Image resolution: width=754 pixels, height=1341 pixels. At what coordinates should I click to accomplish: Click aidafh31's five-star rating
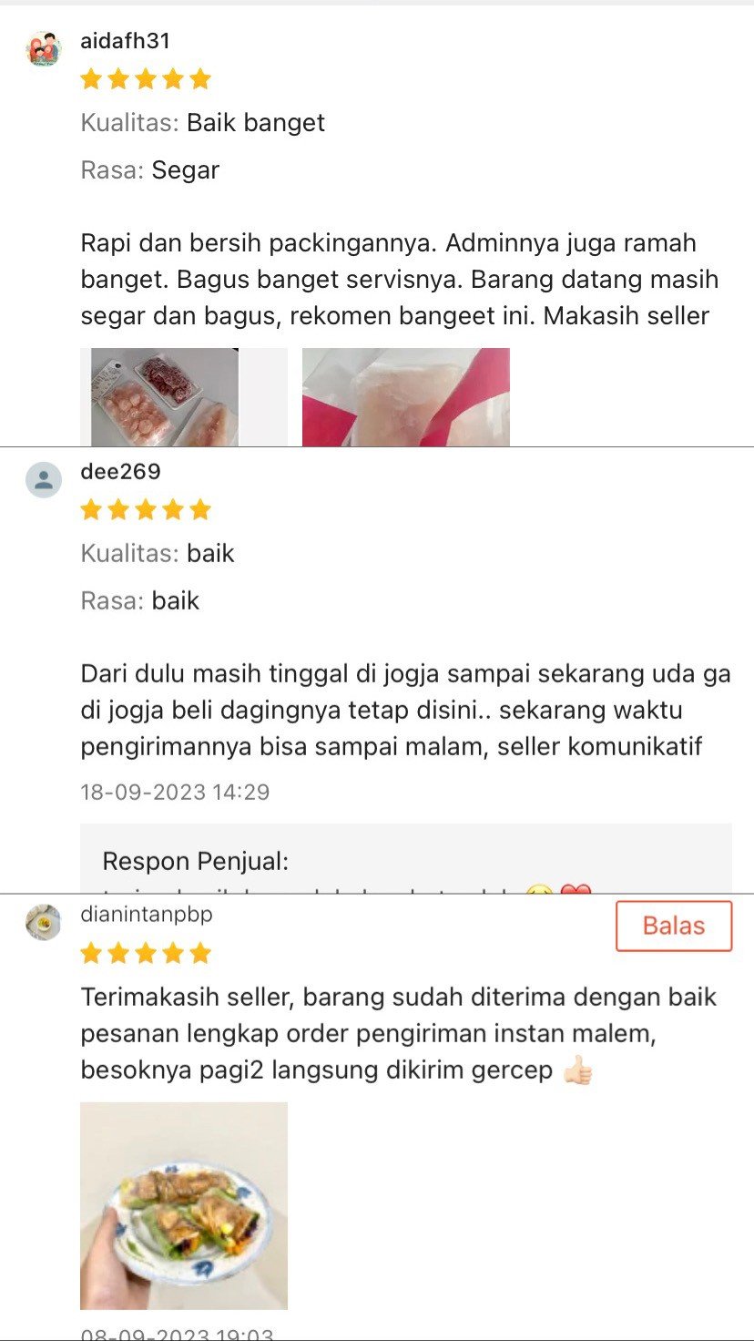tap(146, 79)
